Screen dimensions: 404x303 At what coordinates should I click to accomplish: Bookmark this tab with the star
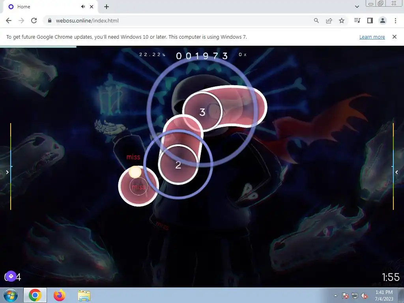click(x=341, y=21)
